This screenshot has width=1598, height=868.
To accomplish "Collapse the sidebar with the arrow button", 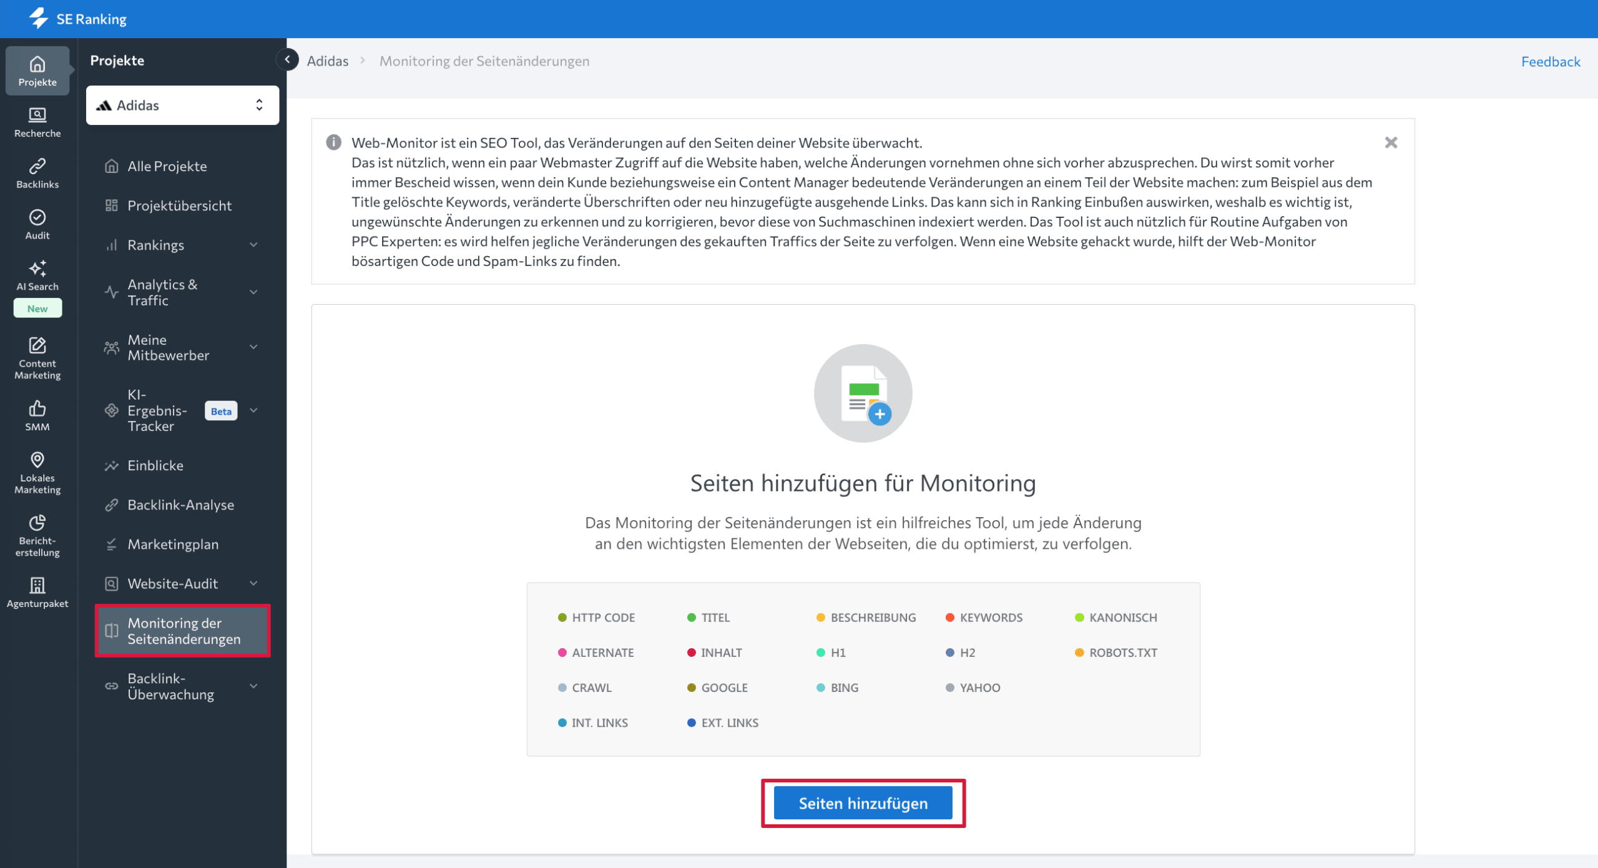I will [x=287, y=59].
